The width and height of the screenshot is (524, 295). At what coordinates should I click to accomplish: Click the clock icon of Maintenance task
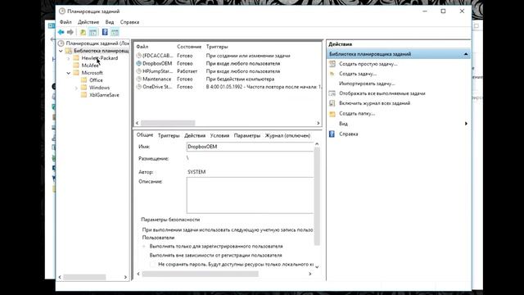[x=138, y=79]
